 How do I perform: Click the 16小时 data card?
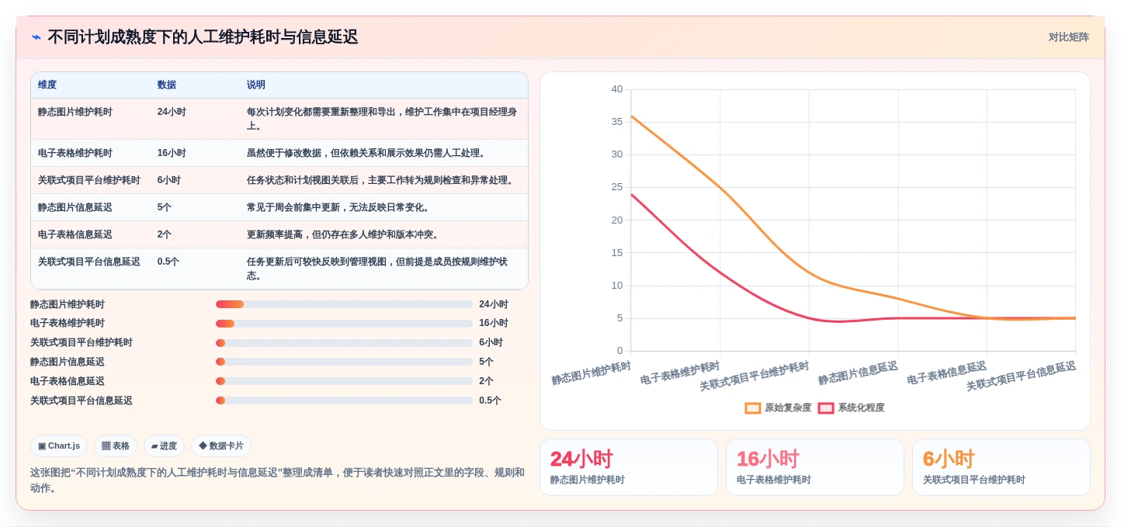pyautogui.click(x=815, y=467)
